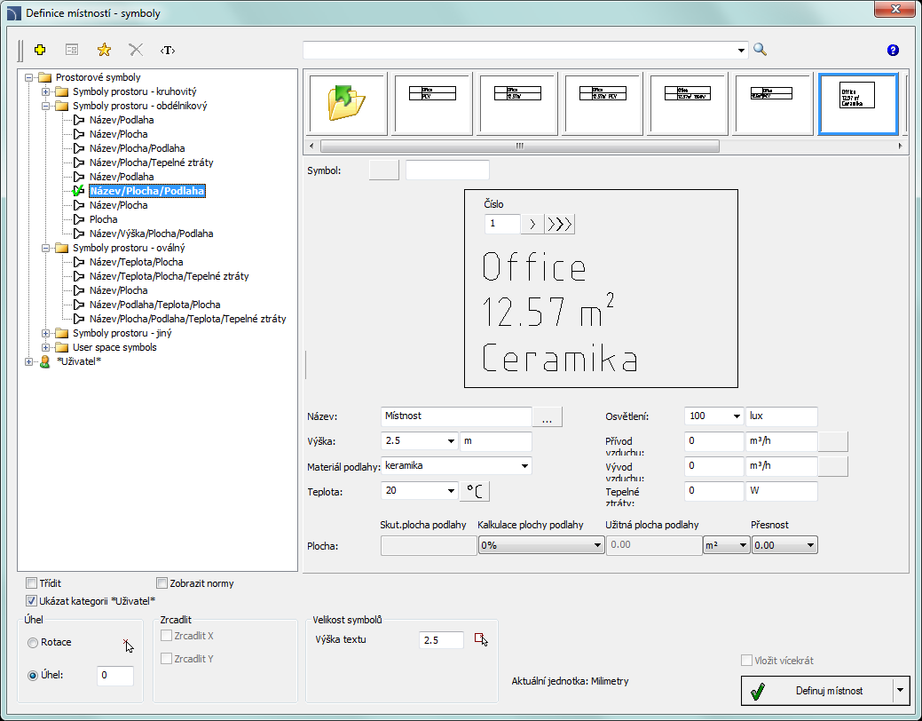The image size is (922, 721).
Task: Click the folder-up thumbnail icon
Action: (346, 104)
